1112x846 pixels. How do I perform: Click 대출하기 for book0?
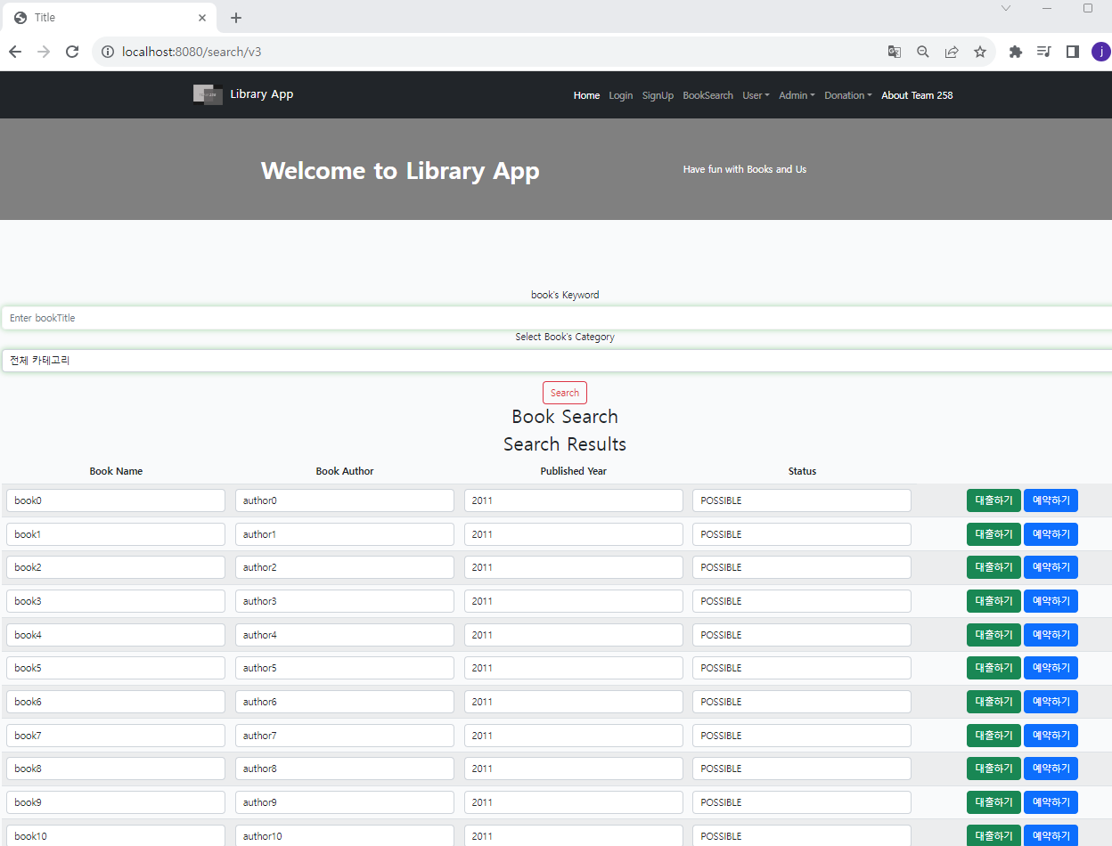[993, 500]
